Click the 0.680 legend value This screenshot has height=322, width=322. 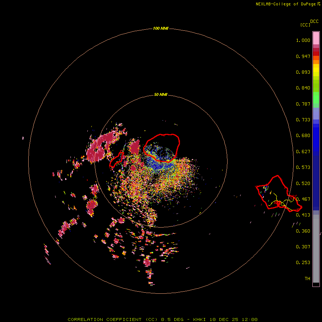(303, 136)
